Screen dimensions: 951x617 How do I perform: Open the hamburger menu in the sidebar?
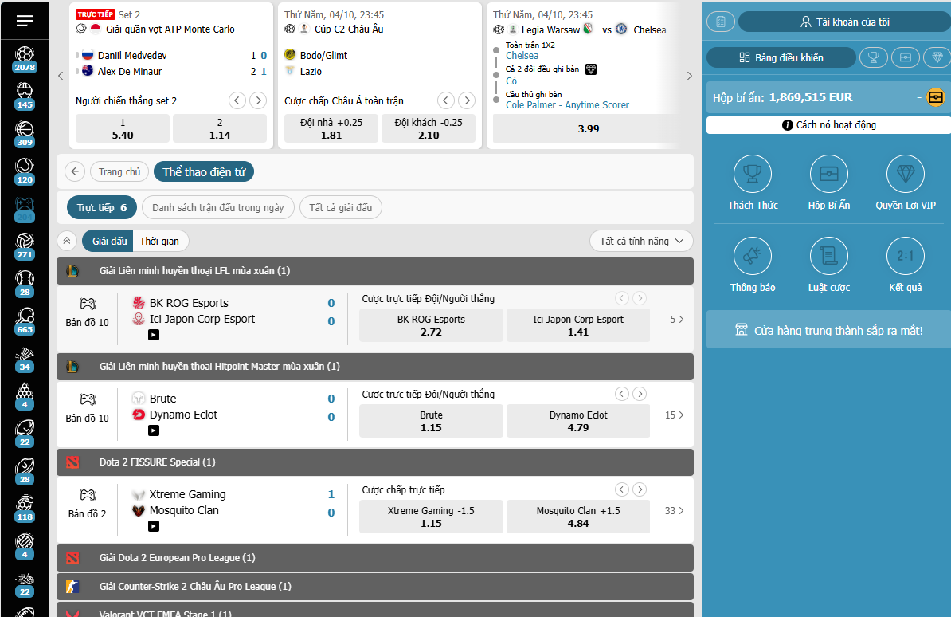pyautogui.click(x=25, y=21)
